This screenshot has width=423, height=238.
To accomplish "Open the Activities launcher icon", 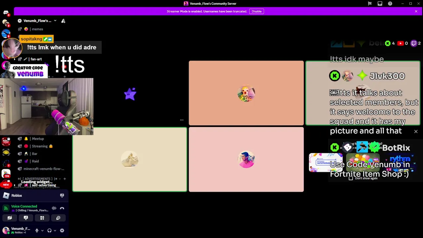I will [42, 218].
